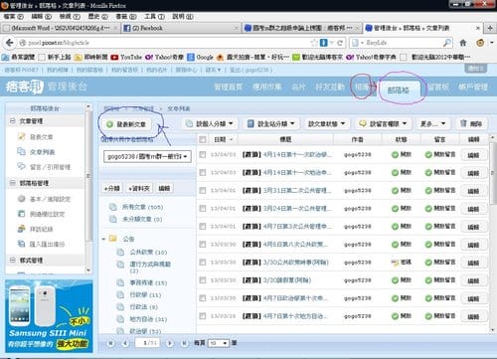Viewport: 497px width, 359px height.
Task: Open the 更多... dropdown
Action: click(x=433, y=123)
